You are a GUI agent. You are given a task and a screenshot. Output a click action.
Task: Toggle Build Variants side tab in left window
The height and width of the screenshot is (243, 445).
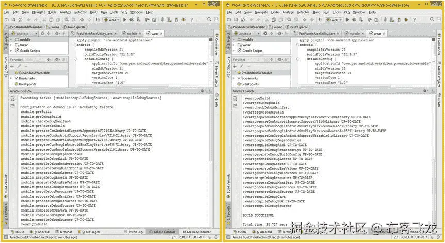6,186
